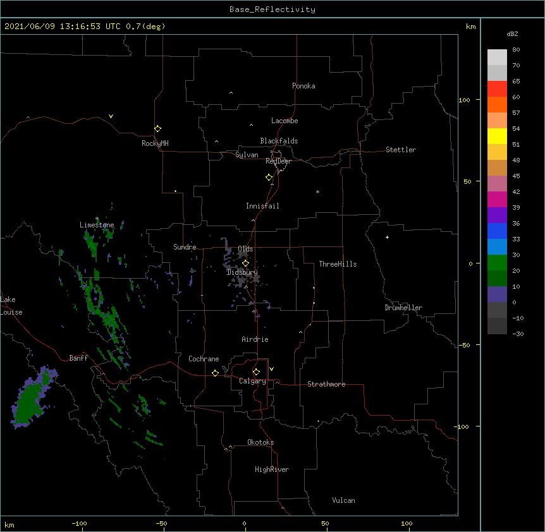Viewport: 545px width, 532px height.
Task: Click the white asterisk marker above Limestone
Action: tap(97, 219)
